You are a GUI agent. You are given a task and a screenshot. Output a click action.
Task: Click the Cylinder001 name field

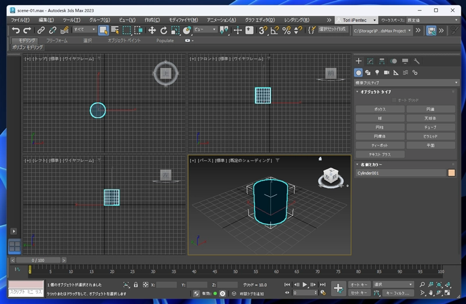(x=401, y=173)
